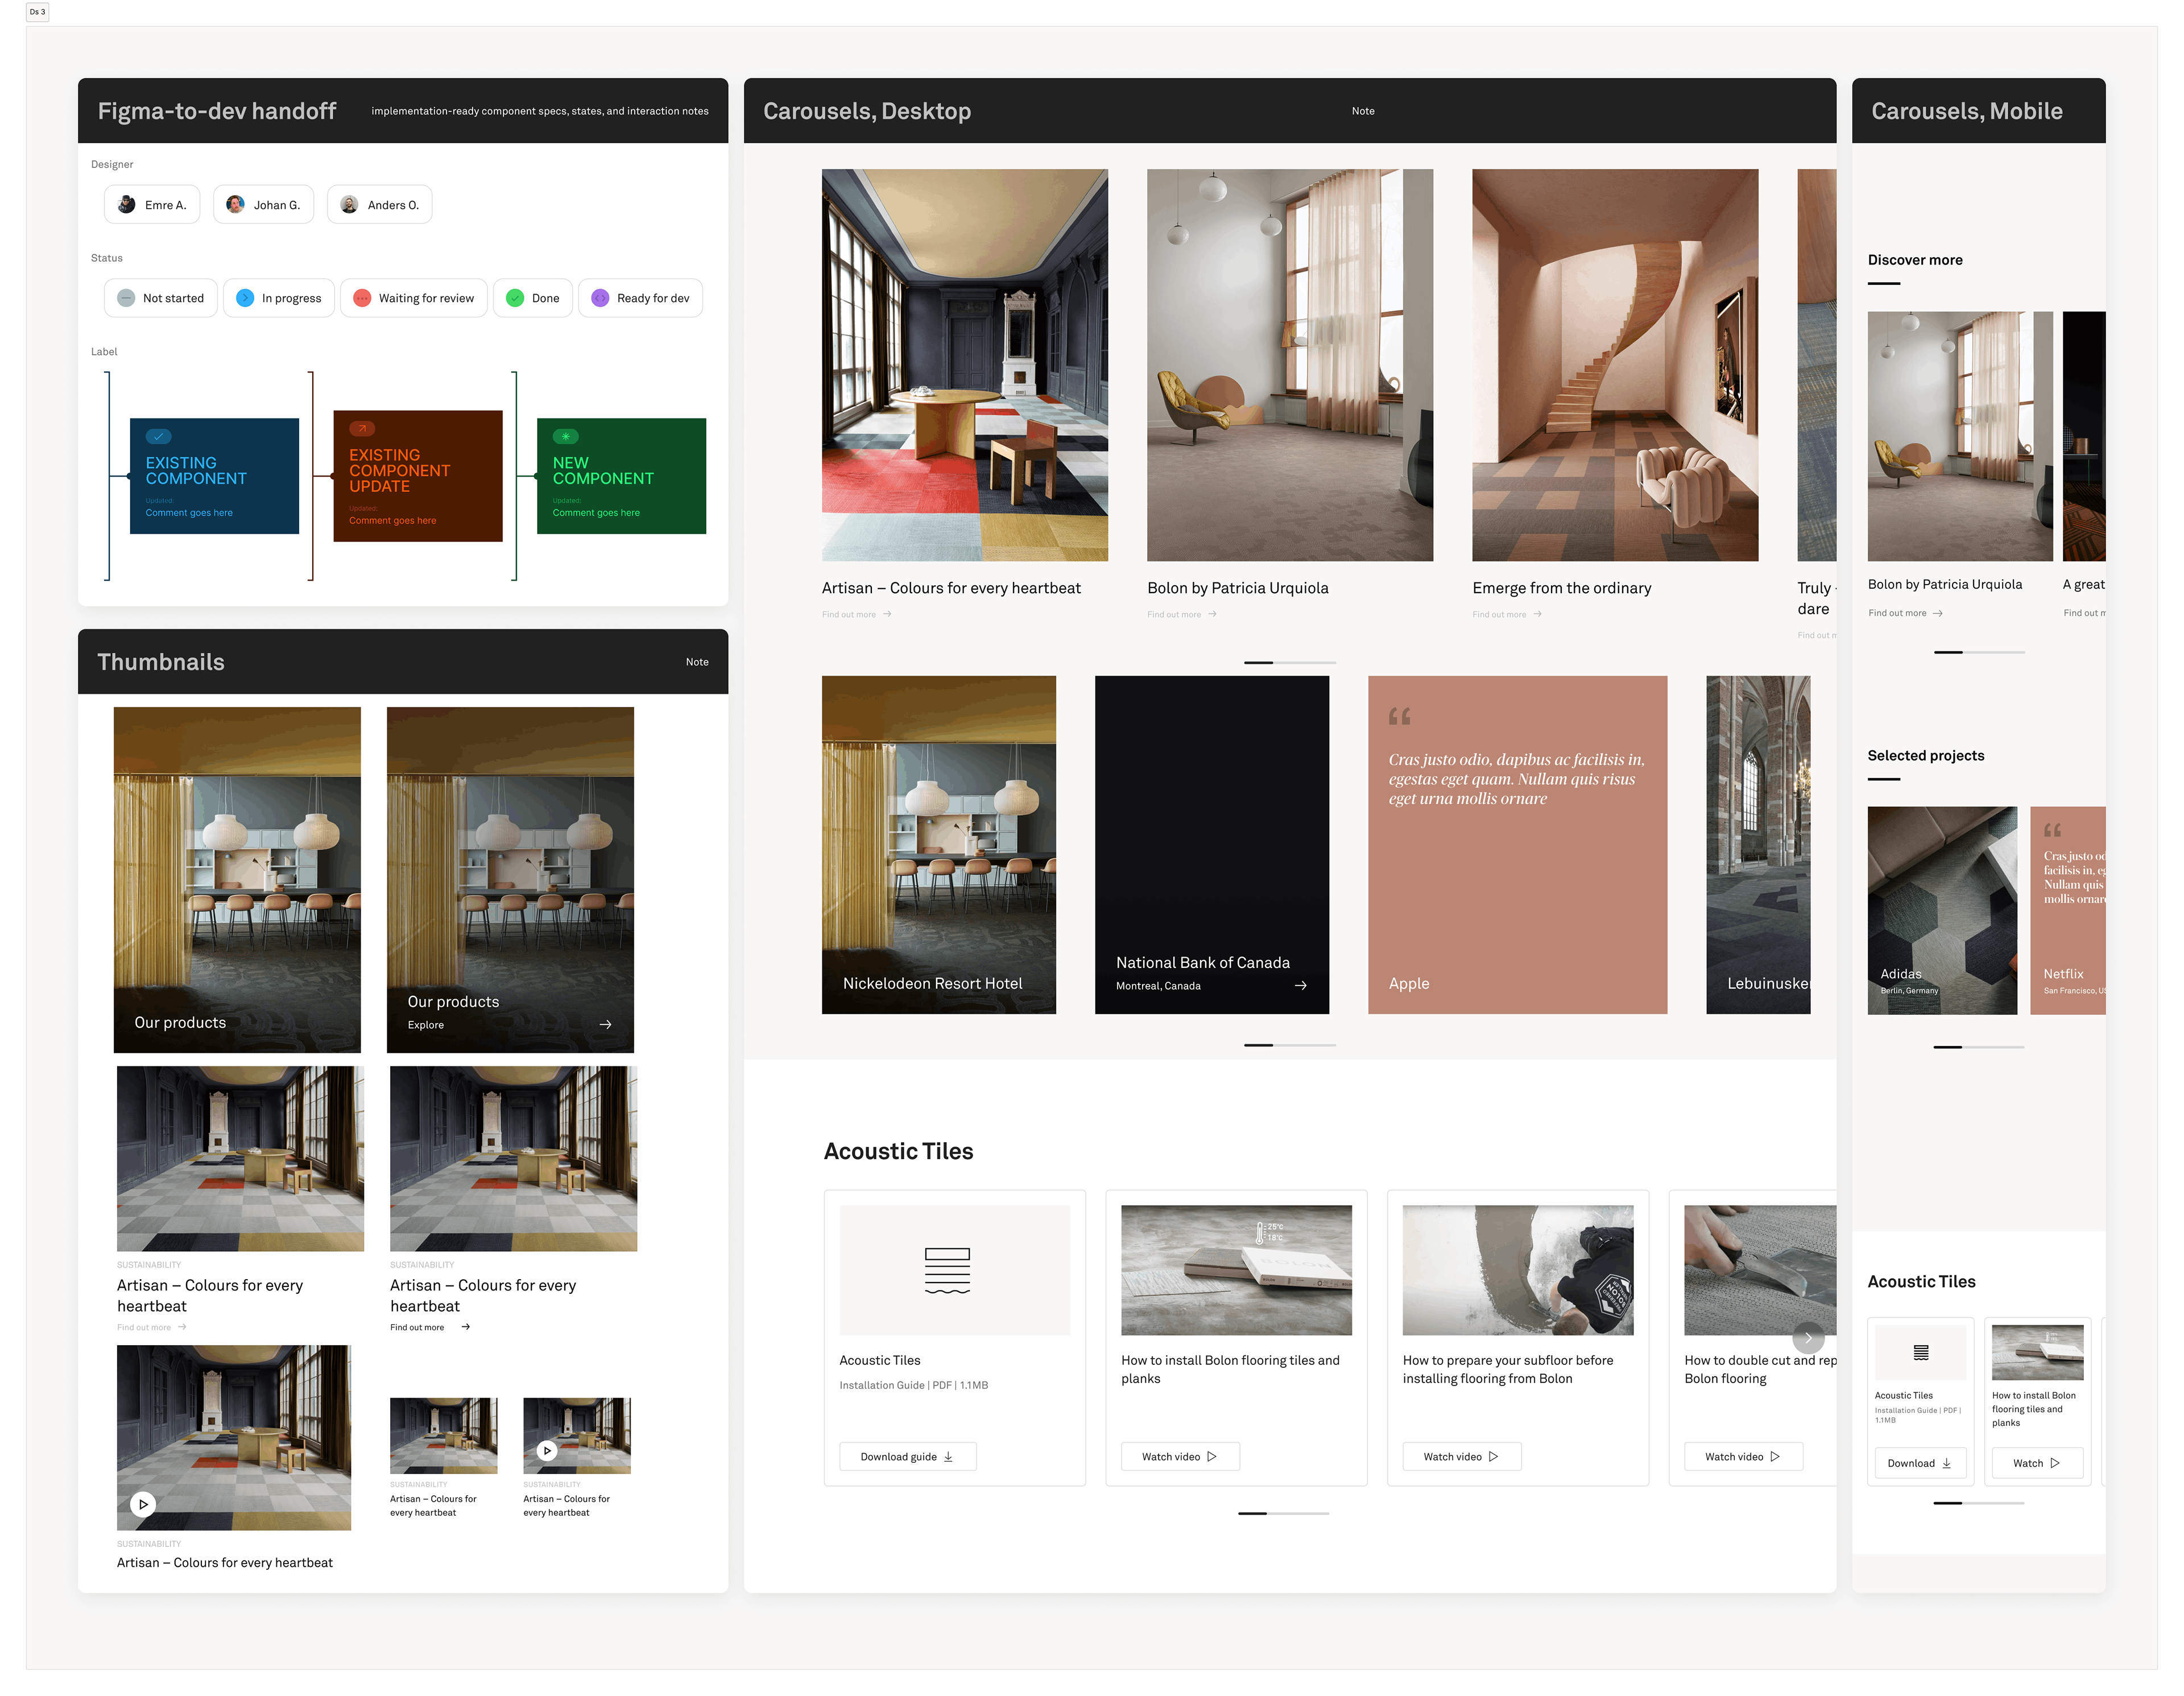Click the arrow badge on Existing Component Update label
This screenshot has height=1696, width=2184.
pyautogui.click(x=362, y=429)
